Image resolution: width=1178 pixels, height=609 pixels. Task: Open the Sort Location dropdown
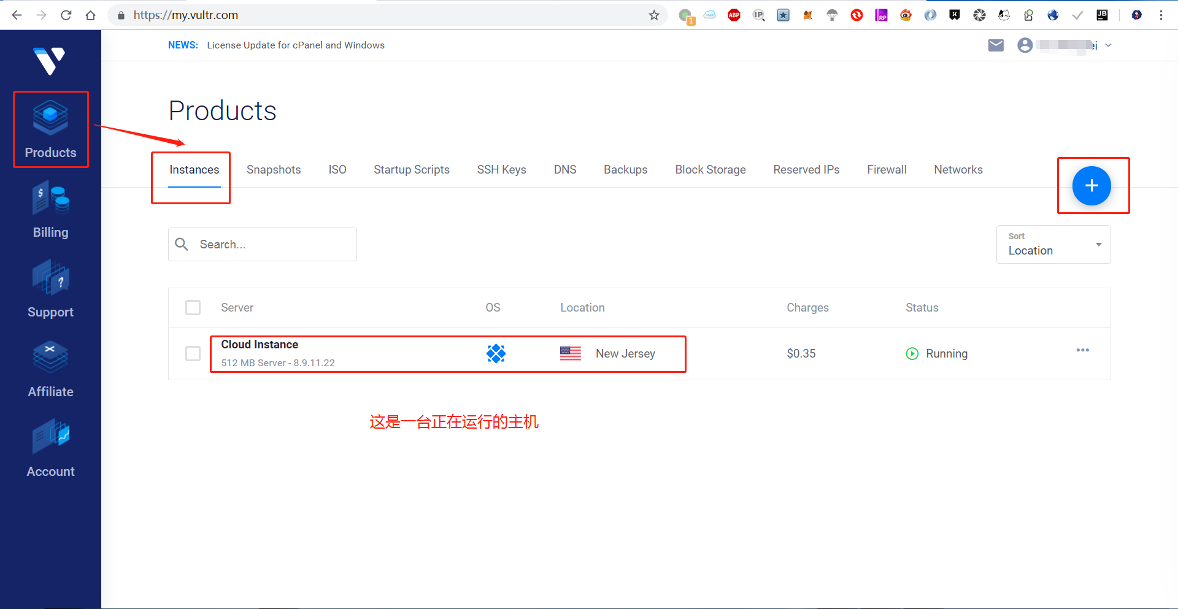(1053, 244)
